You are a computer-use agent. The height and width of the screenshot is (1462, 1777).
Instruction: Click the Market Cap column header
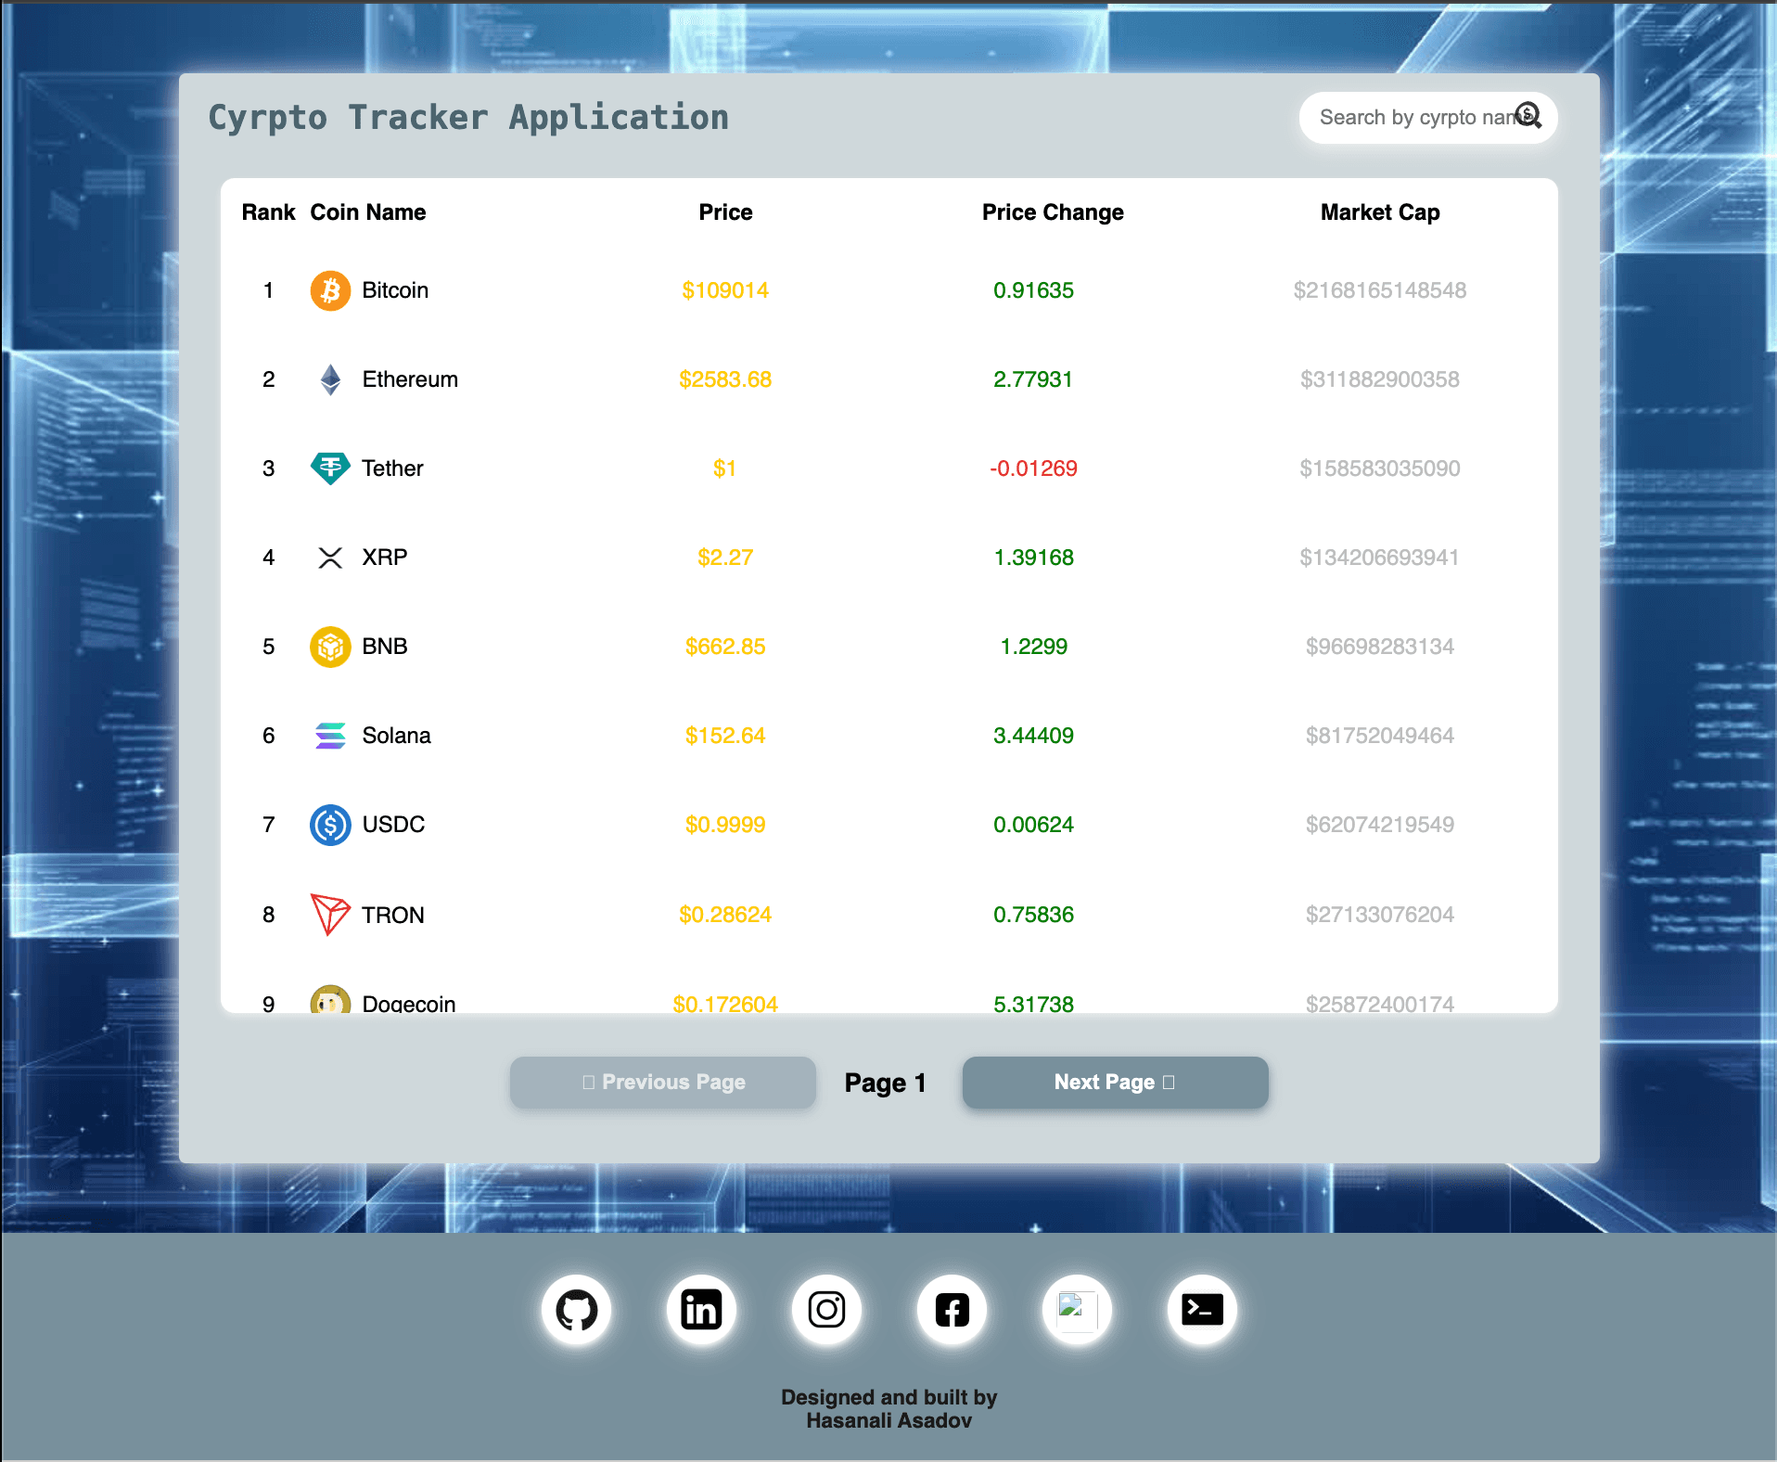pos(1380,212)
